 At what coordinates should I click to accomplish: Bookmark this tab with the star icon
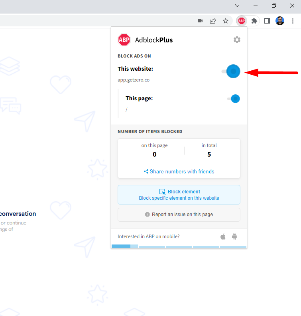point(226,21)
